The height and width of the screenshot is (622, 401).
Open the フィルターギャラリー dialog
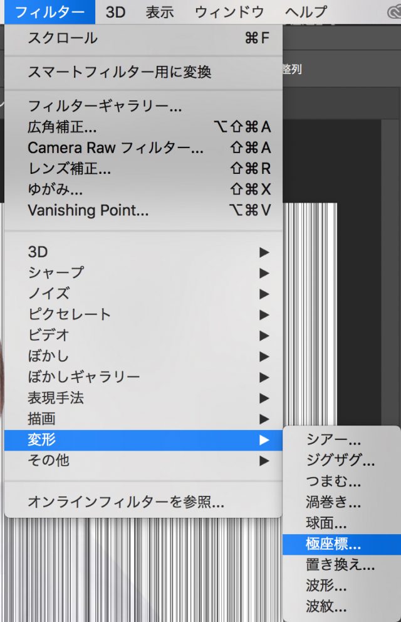click(105, 107)
